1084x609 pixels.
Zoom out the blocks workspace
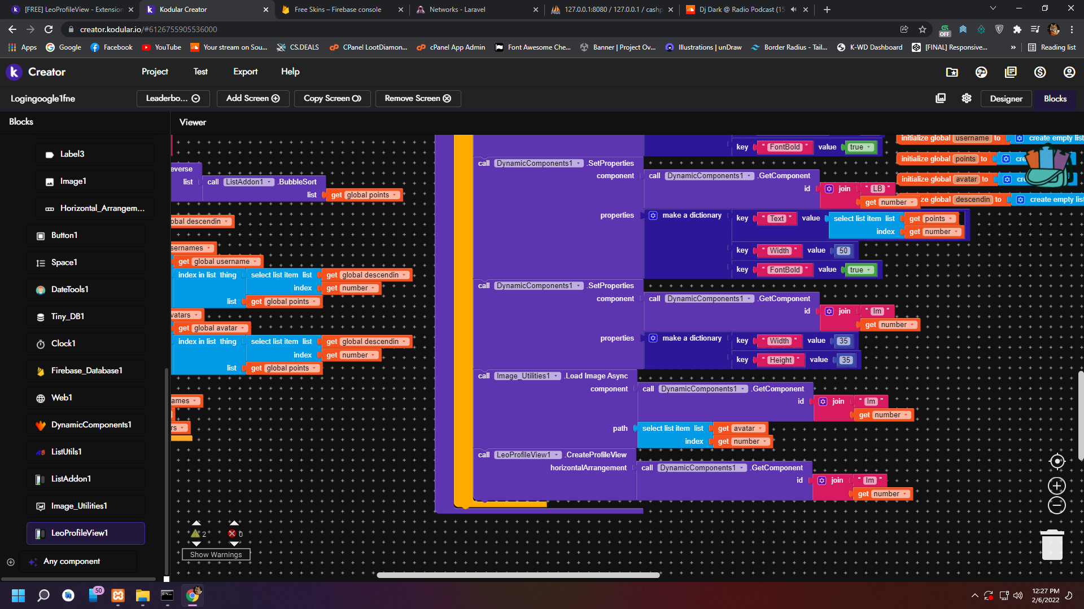click(1057, 505)
